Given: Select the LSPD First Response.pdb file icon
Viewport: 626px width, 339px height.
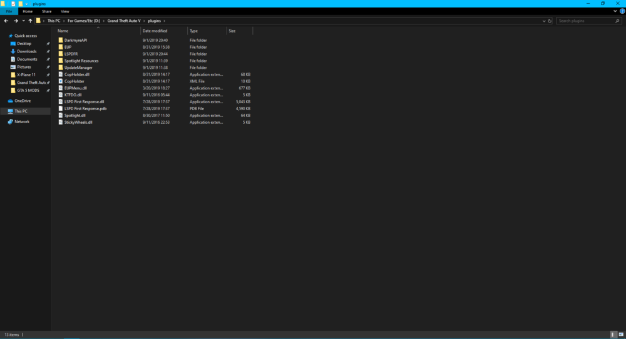Looking at the screenshot, I should click(61, 108).
